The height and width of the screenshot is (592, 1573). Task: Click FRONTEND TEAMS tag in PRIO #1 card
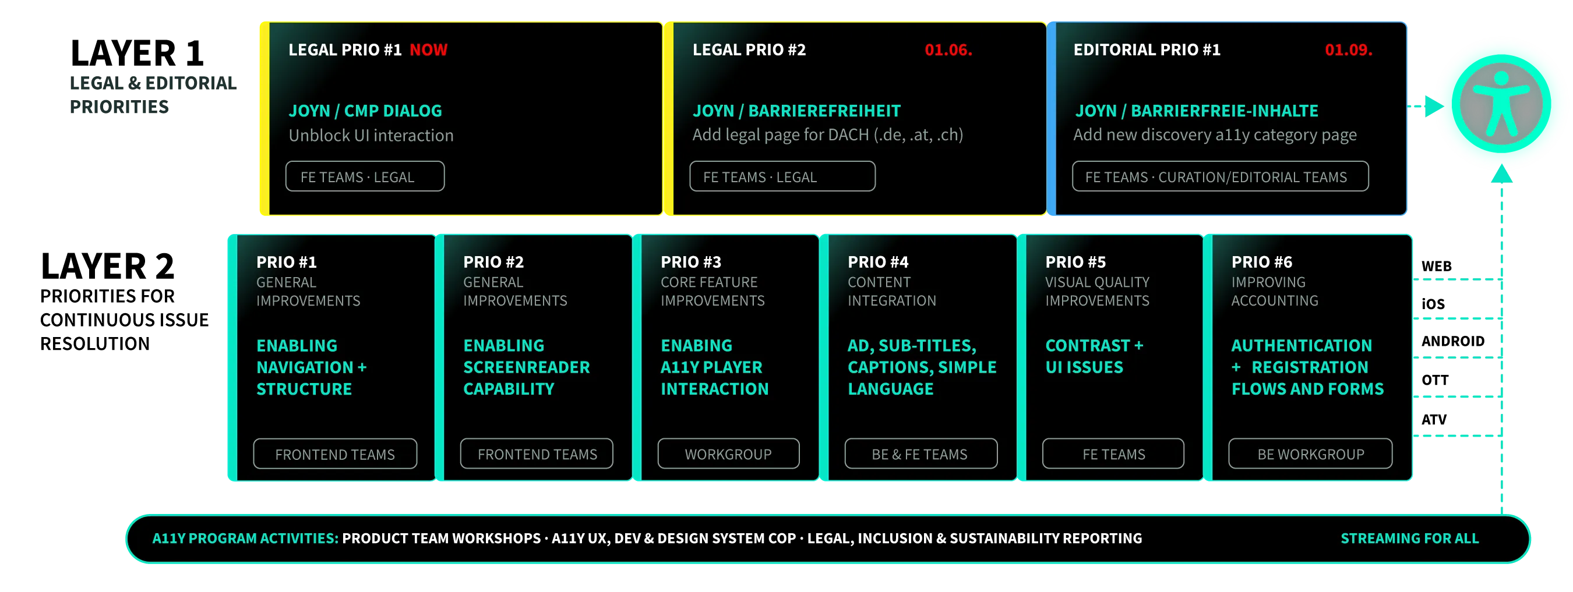point(334,453)
